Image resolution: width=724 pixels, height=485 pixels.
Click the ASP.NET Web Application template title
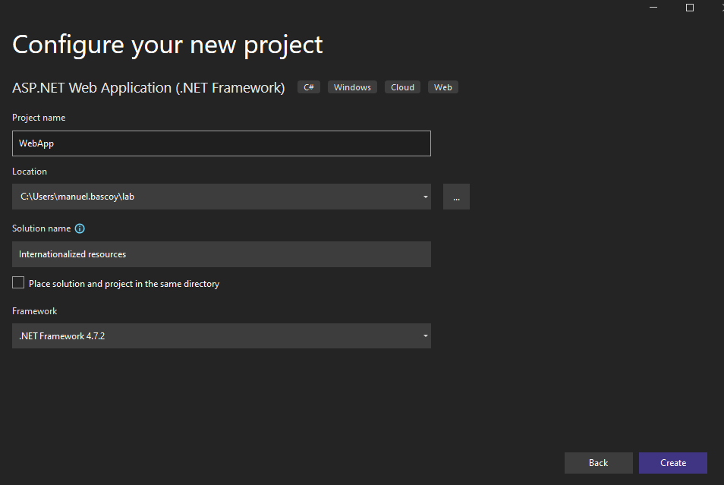pos(149,88)
